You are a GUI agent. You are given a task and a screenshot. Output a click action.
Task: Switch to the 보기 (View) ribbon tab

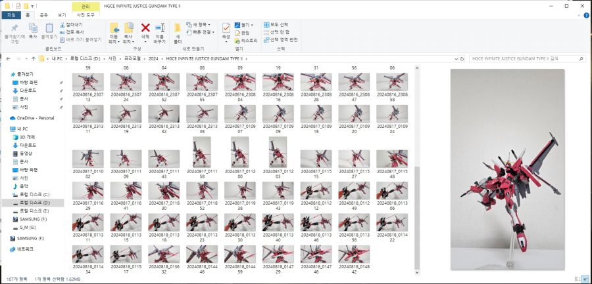pos(62,15)
